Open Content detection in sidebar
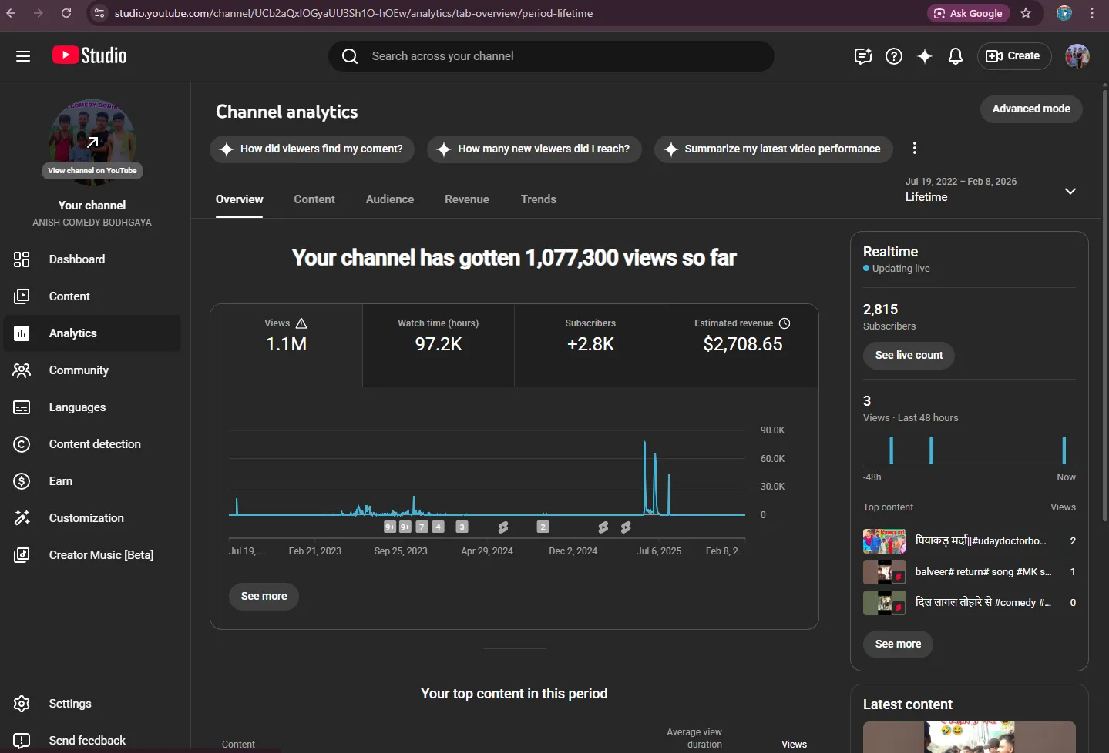1109x753 pixels. [x=92, y=444]
